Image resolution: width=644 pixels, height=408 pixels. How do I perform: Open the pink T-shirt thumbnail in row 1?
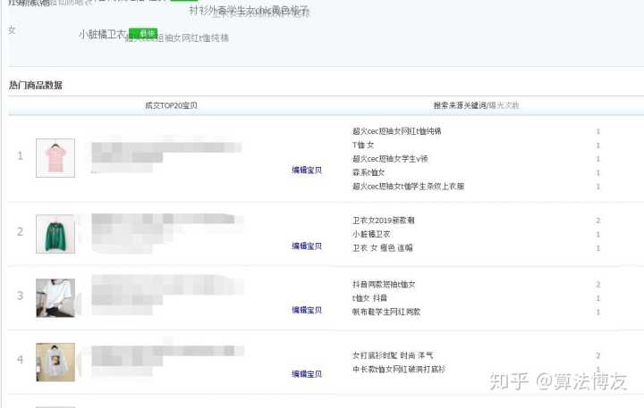coord(55,158)
